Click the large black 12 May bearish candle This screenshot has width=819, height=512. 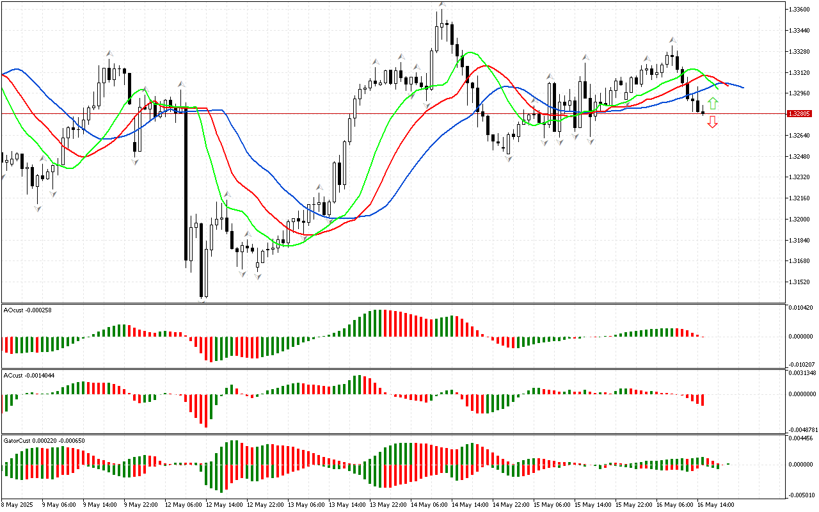186,186
